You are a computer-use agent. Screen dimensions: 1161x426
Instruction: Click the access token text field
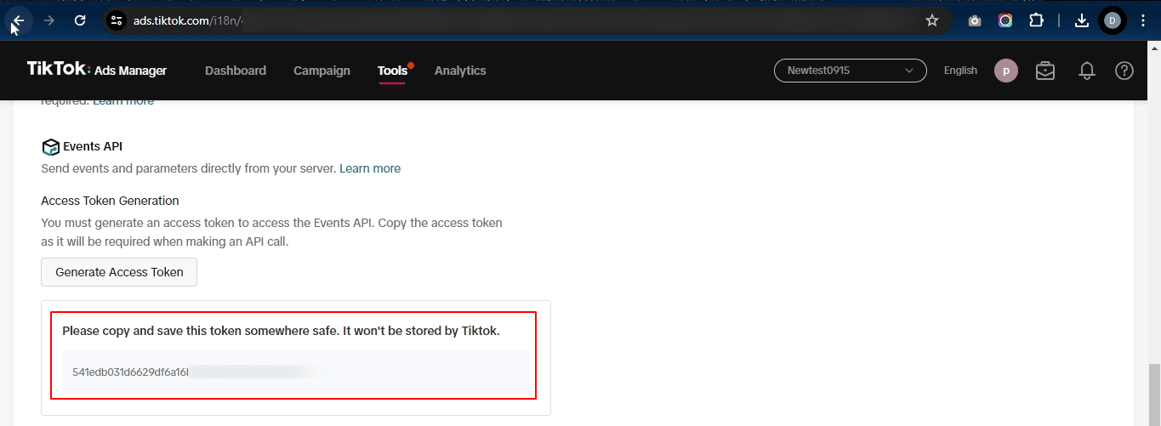296,372
